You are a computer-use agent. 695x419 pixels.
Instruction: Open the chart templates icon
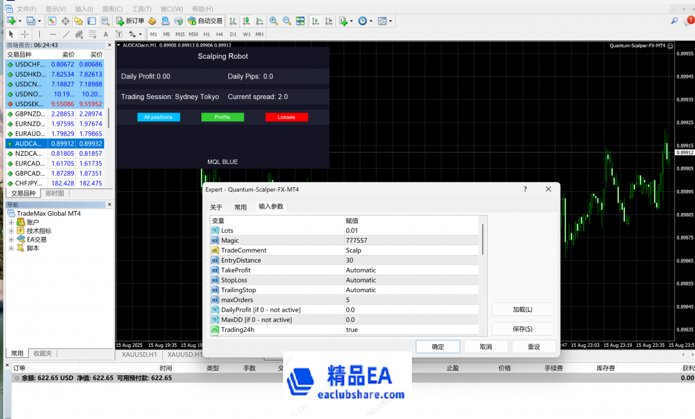[382, 21]
